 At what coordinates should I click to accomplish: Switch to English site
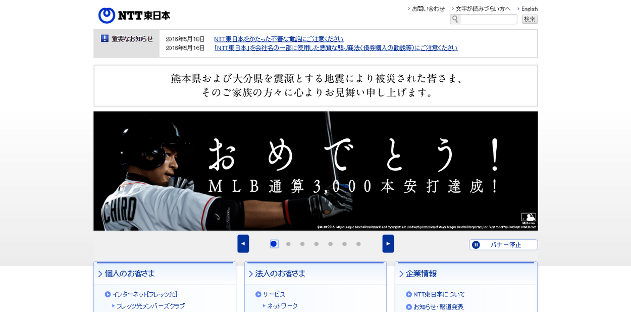coord(529,9)
